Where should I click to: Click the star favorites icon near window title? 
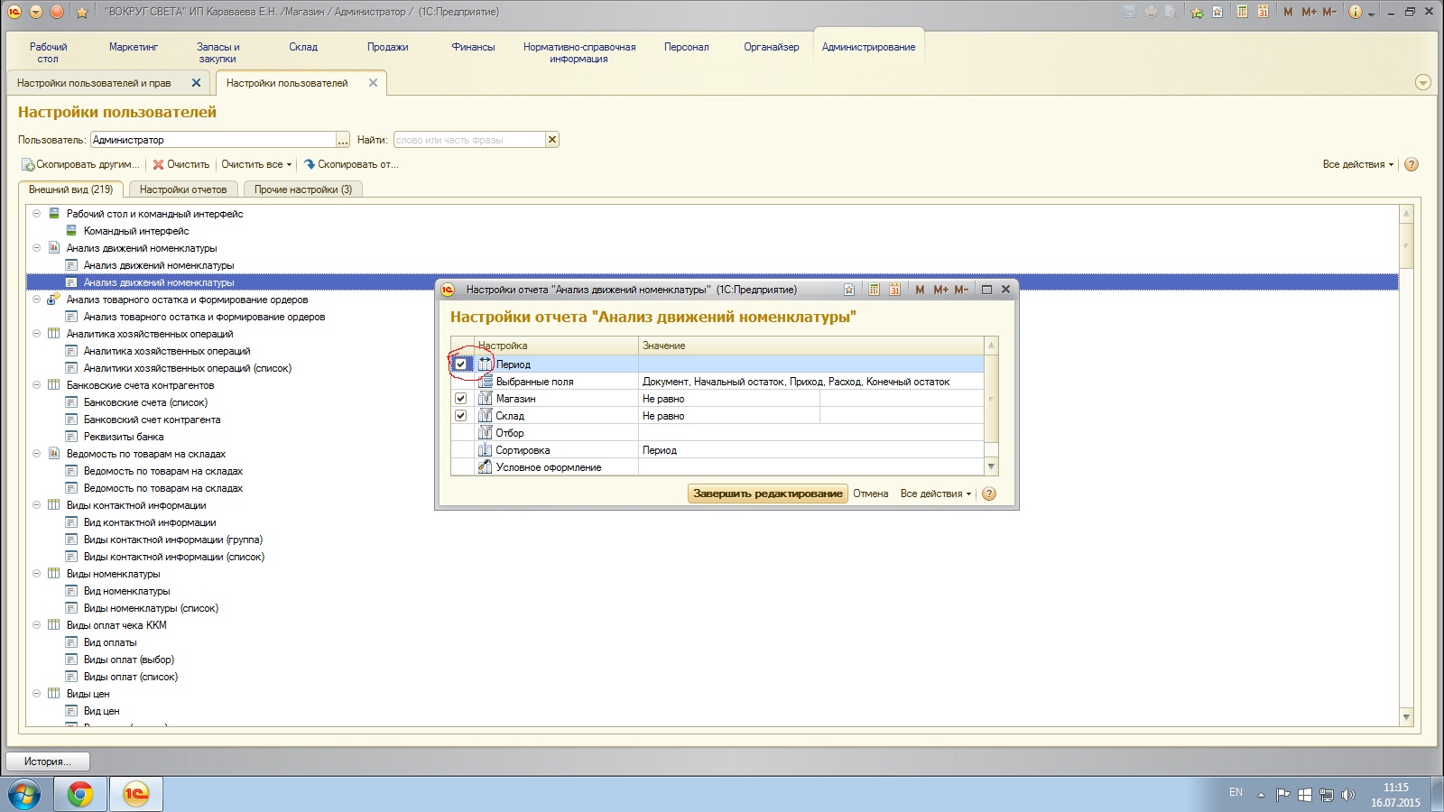tap(82, 12)
